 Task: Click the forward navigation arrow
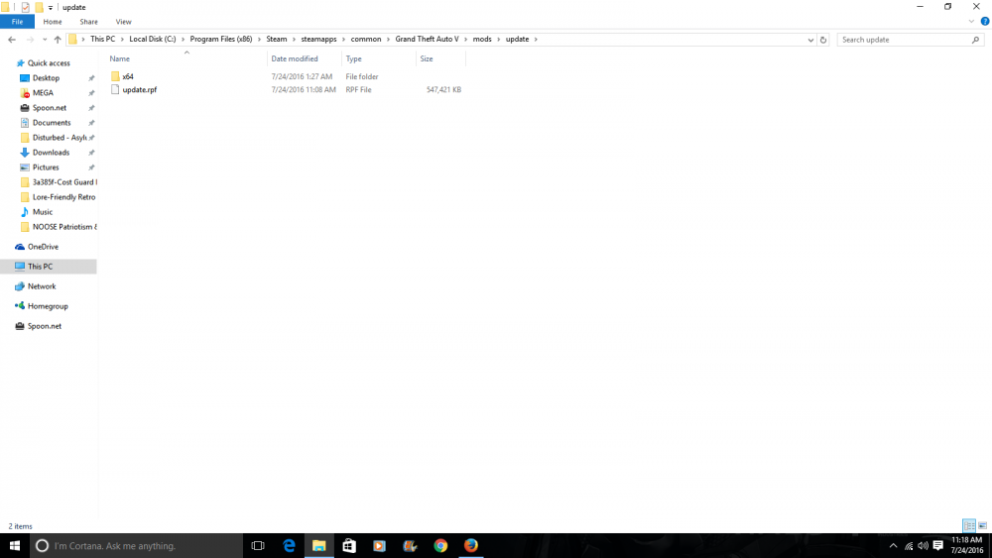click(30, 40)
